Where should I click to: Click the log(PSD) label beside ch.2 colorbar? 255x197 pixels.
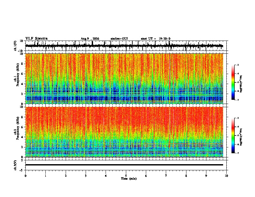241,137
